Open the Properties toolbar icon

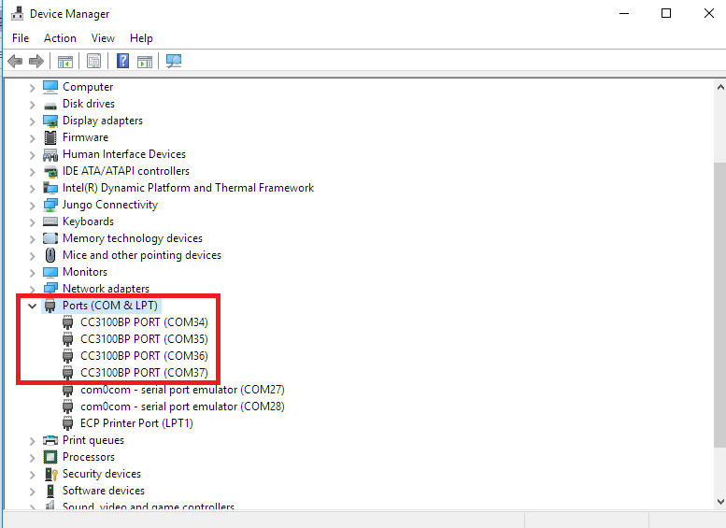tap(94, 61)
